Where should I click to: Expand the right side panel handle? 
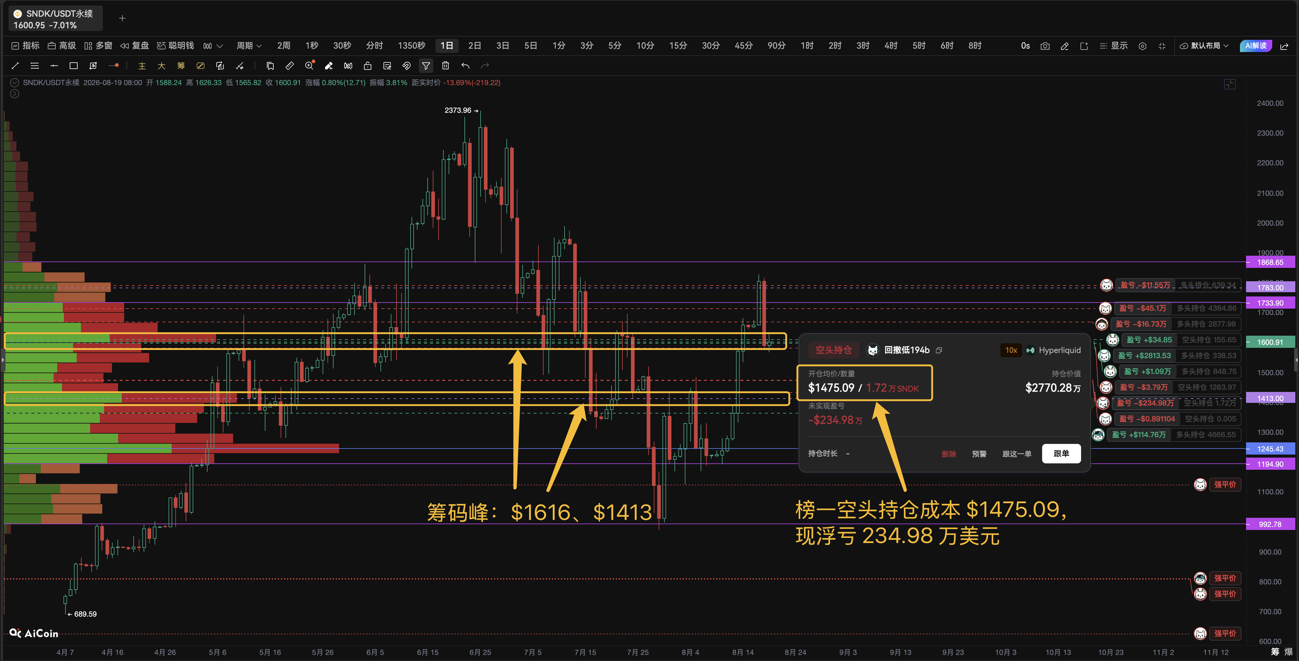click(1297, 360)
